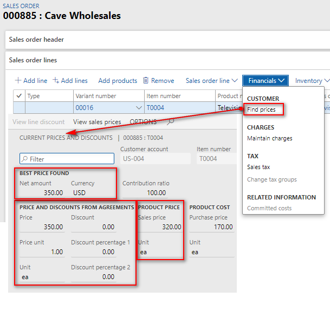The height and width of the screenshot is (310, 330).
Task: Switch to the OPTIONS tab
Action: (143, 122)
